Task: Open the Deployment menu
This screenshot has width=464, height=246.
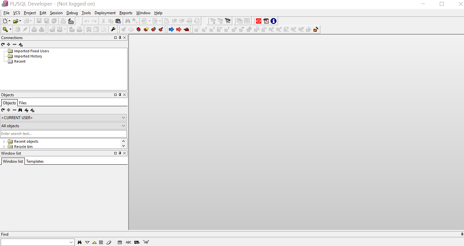Action: click(105, 13)
